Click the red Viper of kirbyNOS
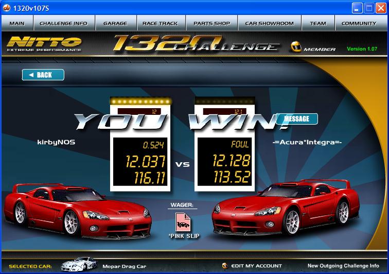This screenshot has height=274, width=389. pyautogui.click(x=77, y=211)
